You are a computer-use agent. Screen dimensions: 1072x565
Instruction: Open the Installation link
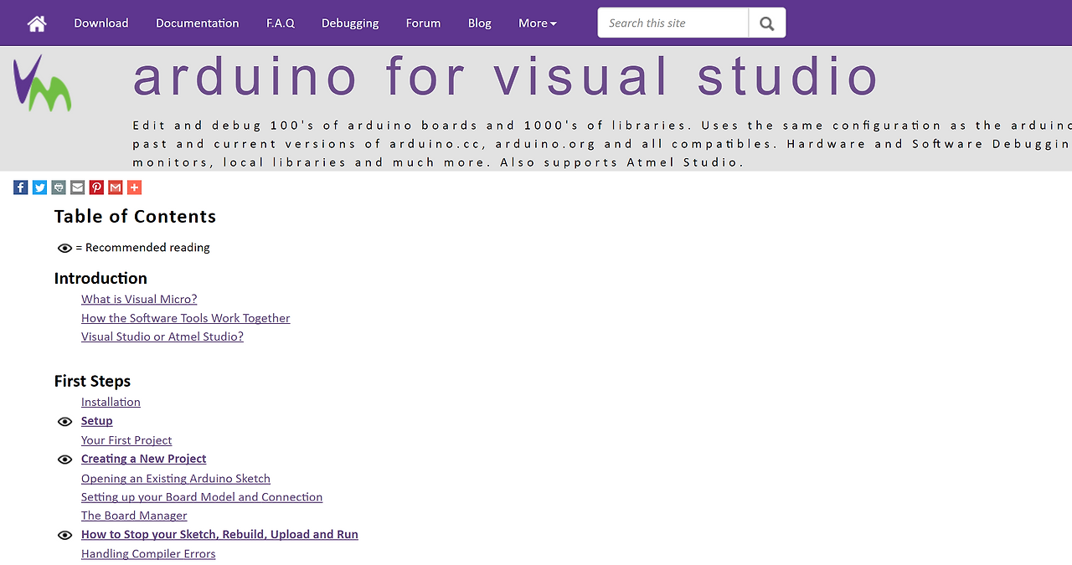111,403
